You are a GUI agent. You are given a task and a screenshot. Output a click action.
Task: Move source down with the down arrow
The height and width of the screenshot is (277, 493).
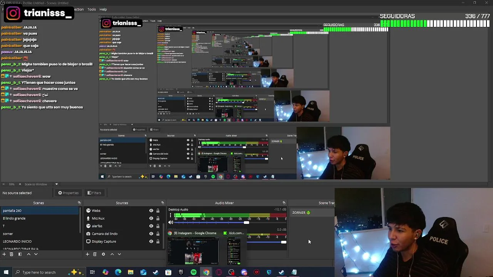click(x=119, y=254)
